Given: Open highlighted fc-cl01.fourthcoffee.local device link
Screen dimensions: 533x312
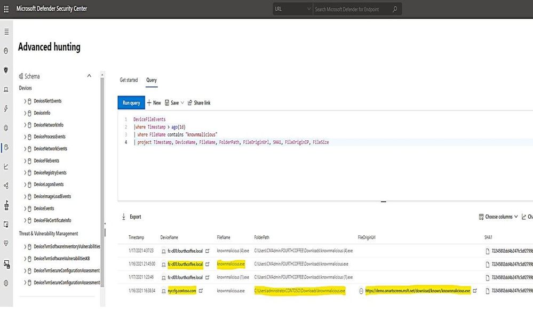Looking at the screenshot, I should (185, 264).
